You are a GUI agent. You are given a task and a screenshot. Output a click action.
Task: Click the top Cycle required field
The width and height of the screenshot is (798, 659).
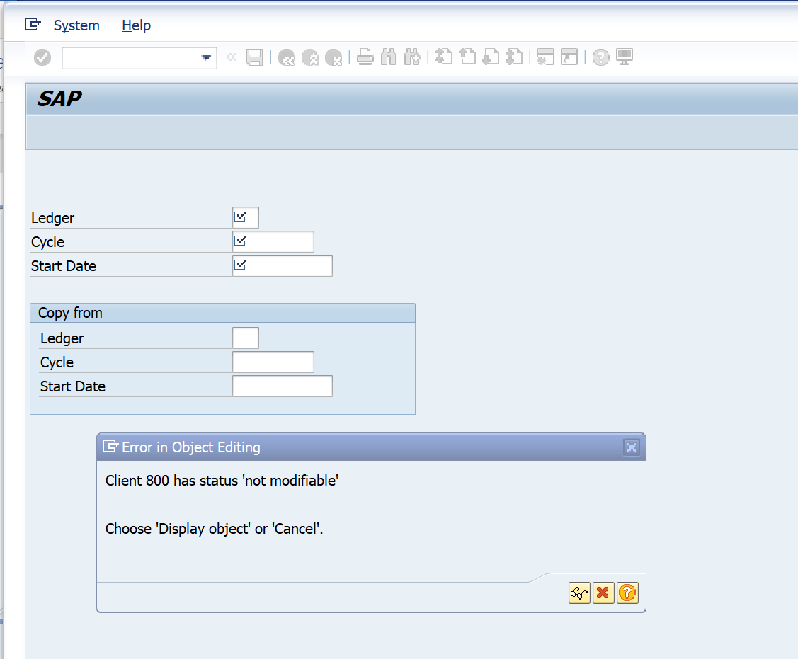[273, 241]
